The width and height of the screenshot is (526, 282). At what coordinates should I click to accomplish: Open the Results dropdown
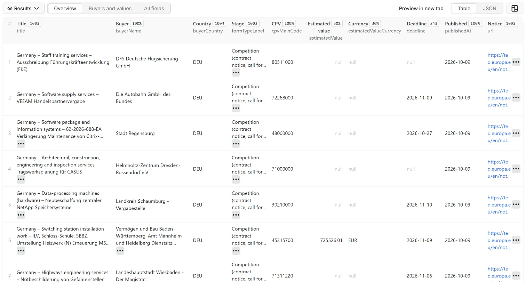pyautogui.click(x=23, y=8)
